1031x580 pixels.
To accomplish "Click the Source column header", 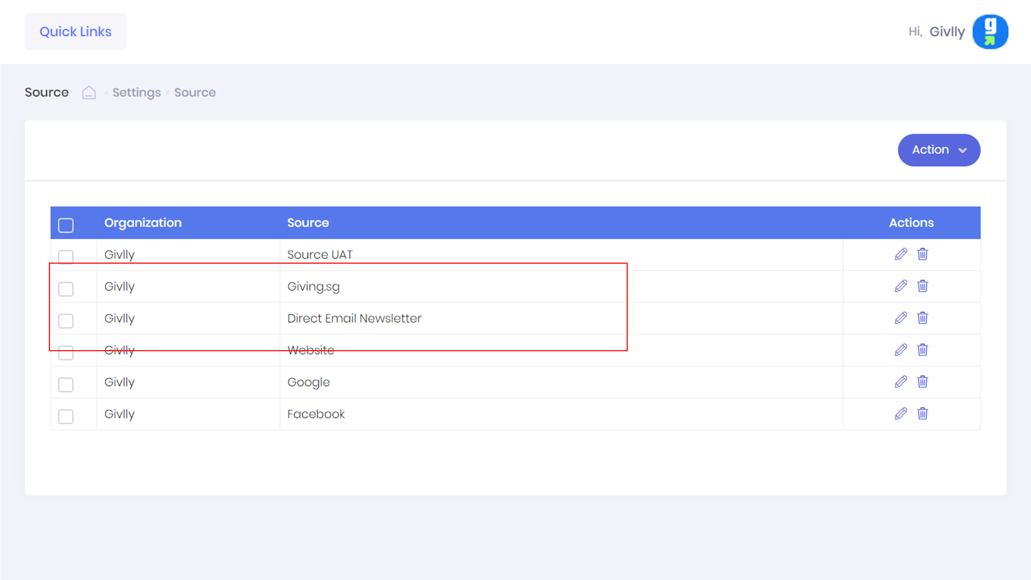I will 308,222.
